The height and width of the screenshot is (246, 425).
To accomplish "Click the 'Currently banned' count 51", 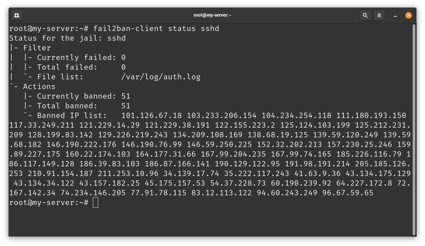I will [x=126, y=96].
